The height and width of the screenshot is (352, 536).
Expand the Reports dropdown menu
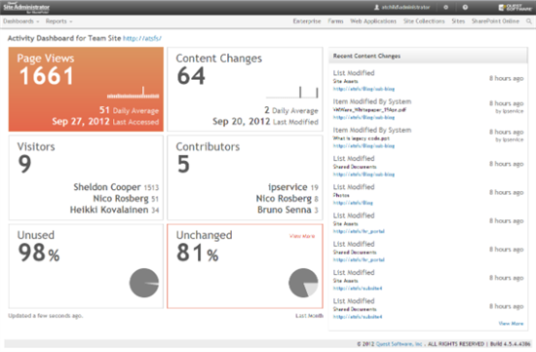click(58, 21)
